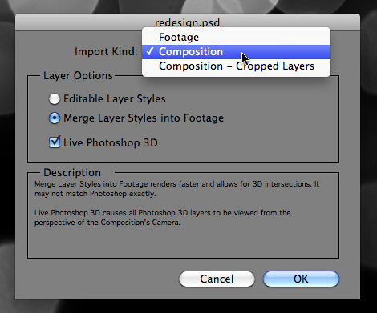Confirm the import with OK
This screenshot has width=377, height=313.
pyautogui.click(x=301, y=279)
